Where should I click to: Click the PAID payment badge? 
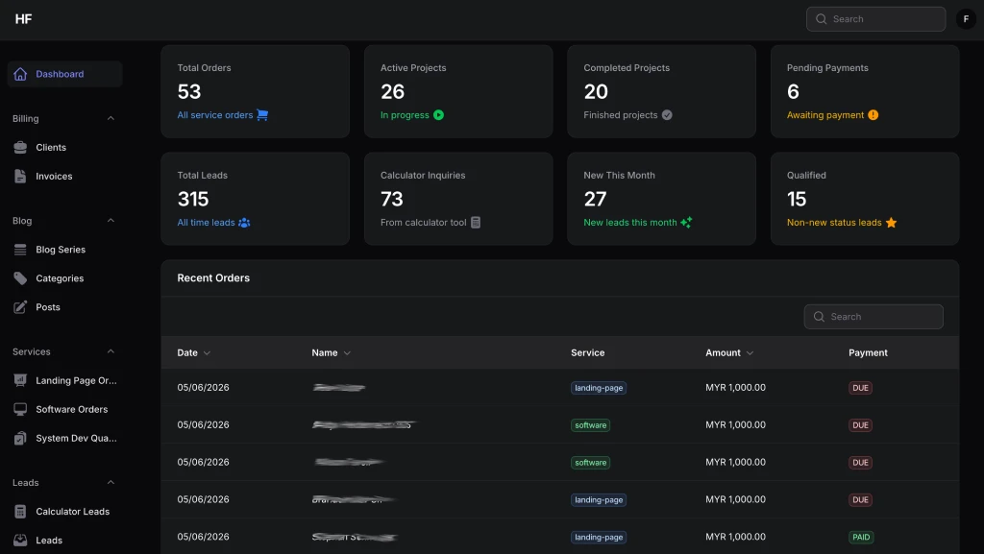(861, 537)
